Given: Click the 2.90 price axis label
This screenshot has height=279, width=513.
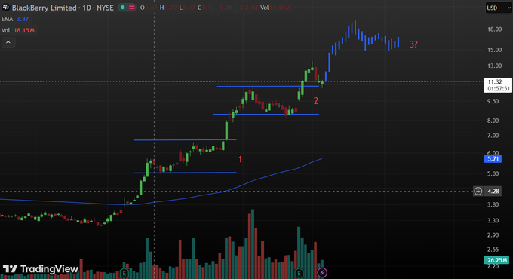Looking at the screenshot, I should pos(493,235).
